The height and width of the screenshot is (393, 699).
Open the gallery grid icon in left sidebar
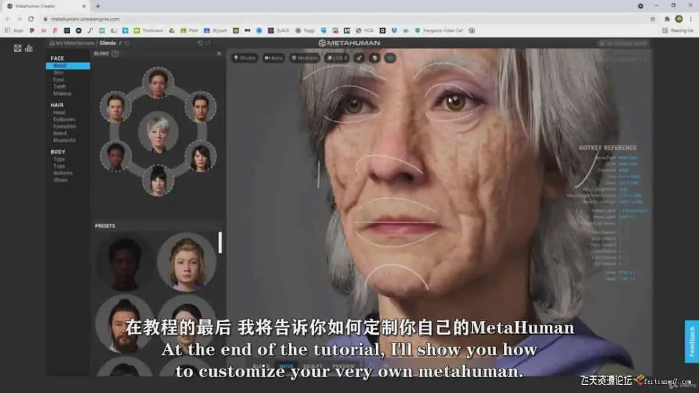point(17,48)
